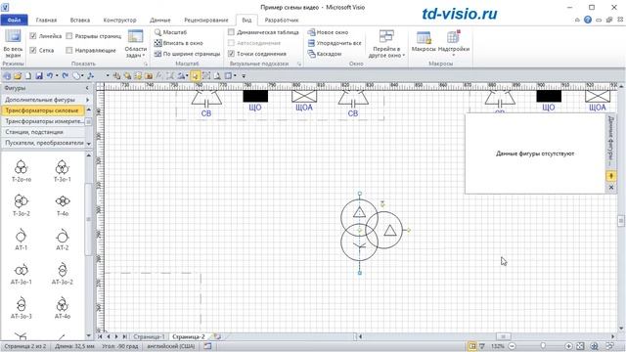Image resolution: width=626 pixels, height=352 pixels.
Task: Click the horizontal scrollbar thumb
Action: point(503,336)
